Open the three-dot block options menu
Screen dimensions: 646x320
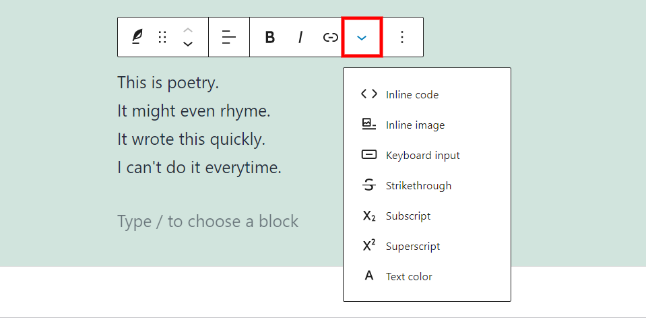coord(402,37)
